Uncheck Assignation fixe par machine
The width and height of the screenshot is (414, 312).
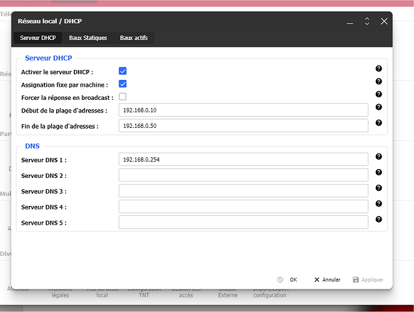(123, 84)
